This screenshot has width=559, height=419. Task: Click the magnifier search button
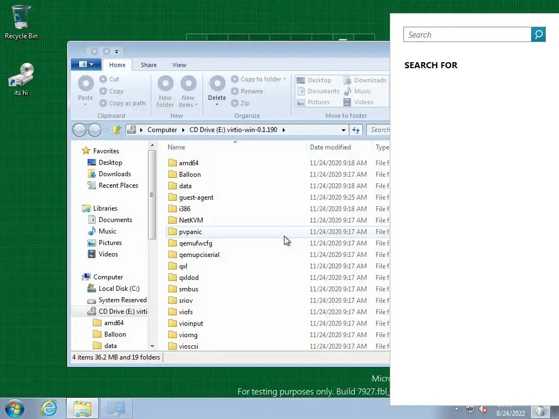pyautogui.click(x=538, y=34)
